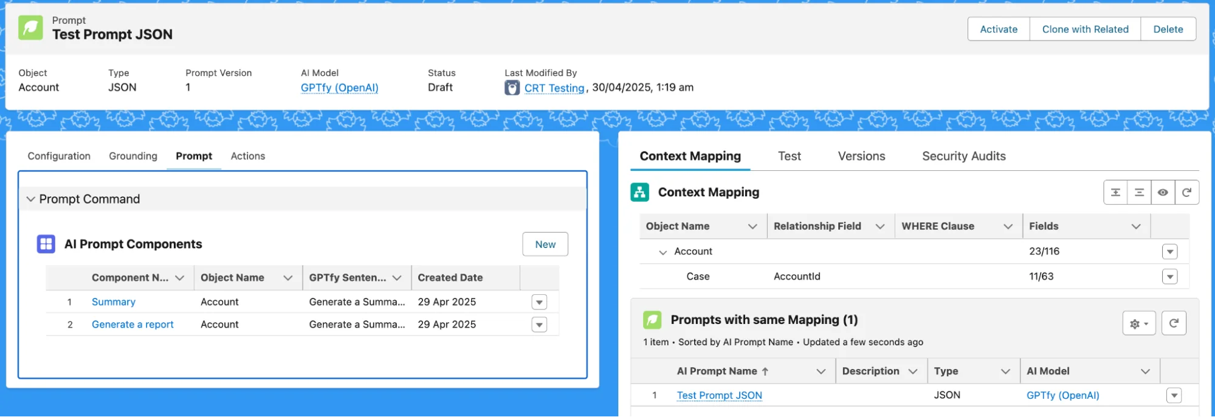Open actions menu for the Case mapping row
Viewport: 1215px width, 417px height.
pos(1170,277)
